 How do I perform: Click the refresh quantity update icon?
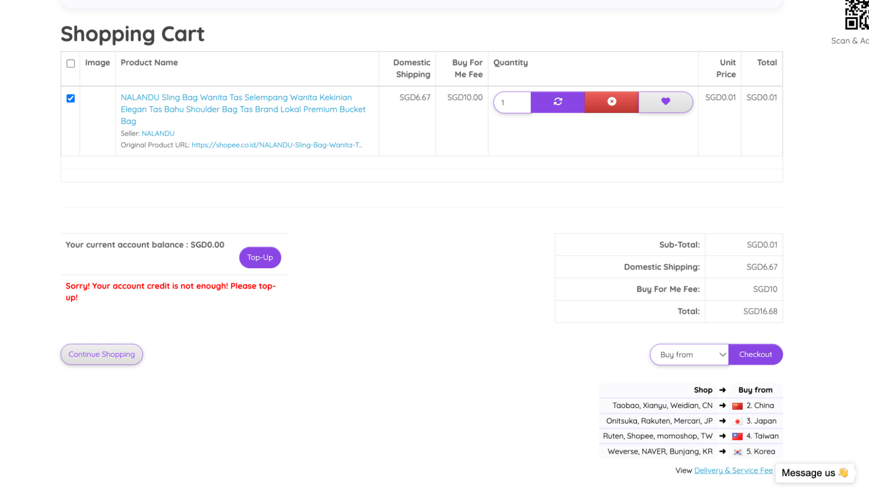pyautogui.click(x=558, y=102)
